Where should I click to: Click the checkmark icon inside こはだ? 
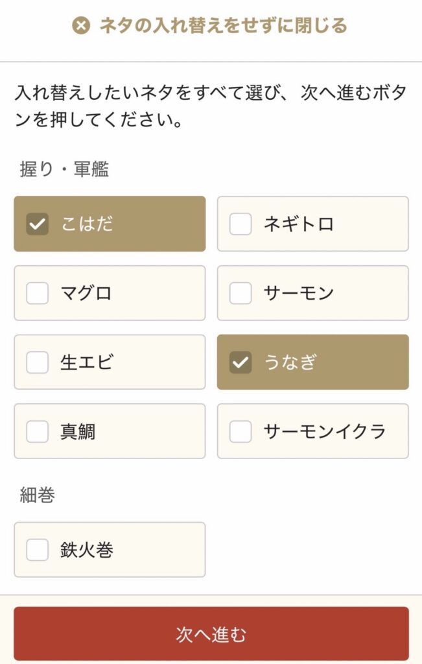(x=37, y=224)
